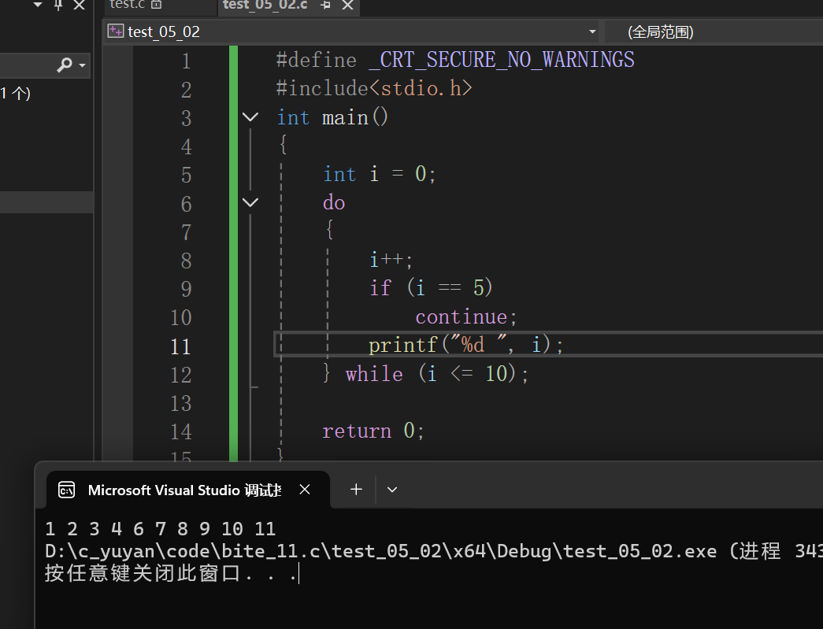823x629 pixels.
Task: Click the class icon before test_05_02 in navigation bar
Action: click(116, 31)
